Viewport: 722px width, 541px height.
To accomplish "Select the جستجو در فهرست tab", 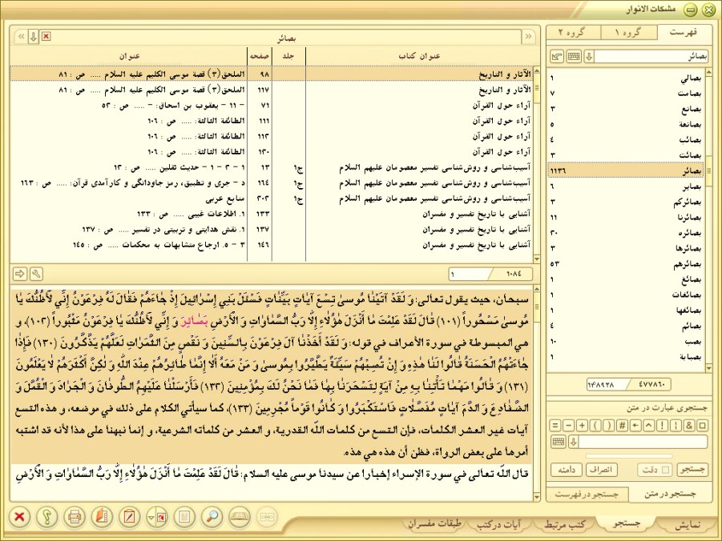I will pyautogui.click(x=586, y=494).
